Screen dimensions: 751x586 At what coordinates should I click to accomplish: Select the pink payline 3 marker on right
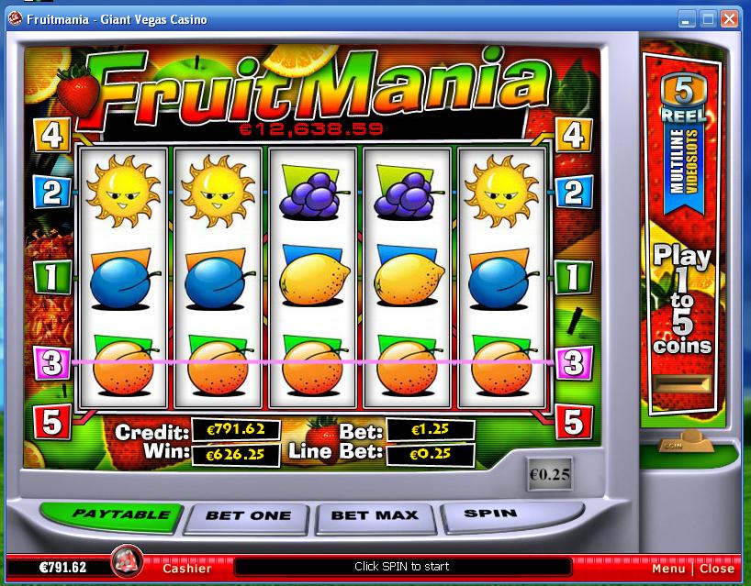[x=574, y=363]
